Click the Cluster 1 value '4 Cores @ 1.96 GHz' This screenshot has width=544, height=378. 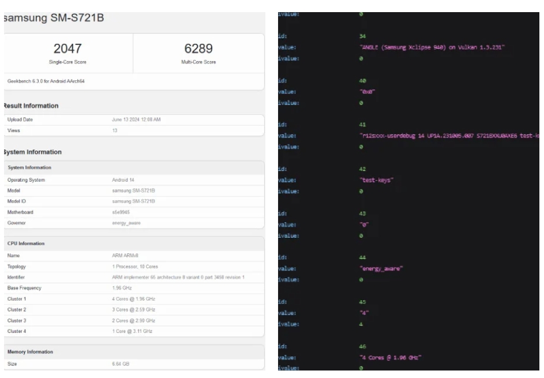(x=134, y=299)
